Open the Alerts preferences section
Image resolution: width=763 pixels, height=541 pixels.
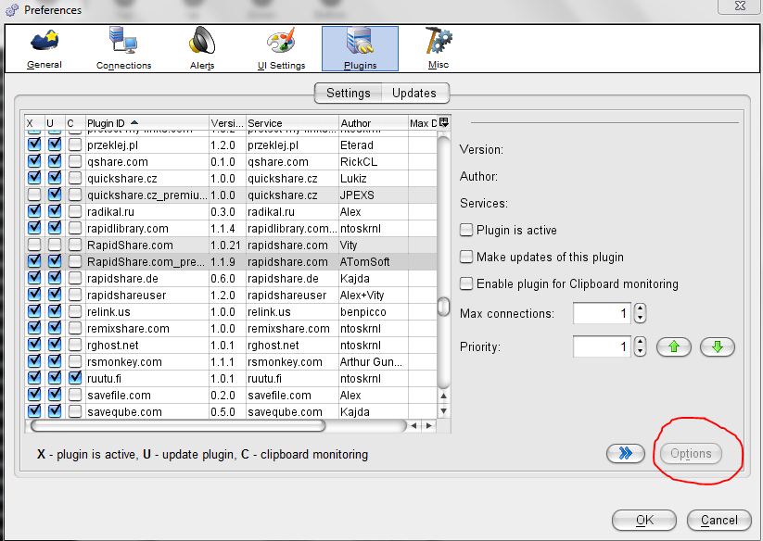pos(202,48)
